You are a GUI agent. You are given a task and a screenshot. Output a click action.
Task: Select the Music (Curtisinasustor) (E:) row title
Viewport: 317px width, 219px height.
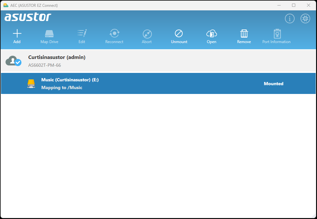pyautogui.click(x=70, y=80)
